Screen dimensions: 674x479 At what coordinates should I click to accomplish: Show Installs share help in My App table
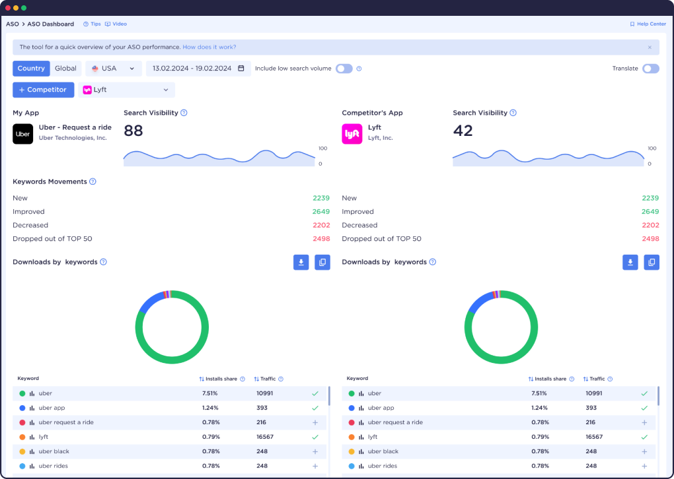tap(243, 379)
